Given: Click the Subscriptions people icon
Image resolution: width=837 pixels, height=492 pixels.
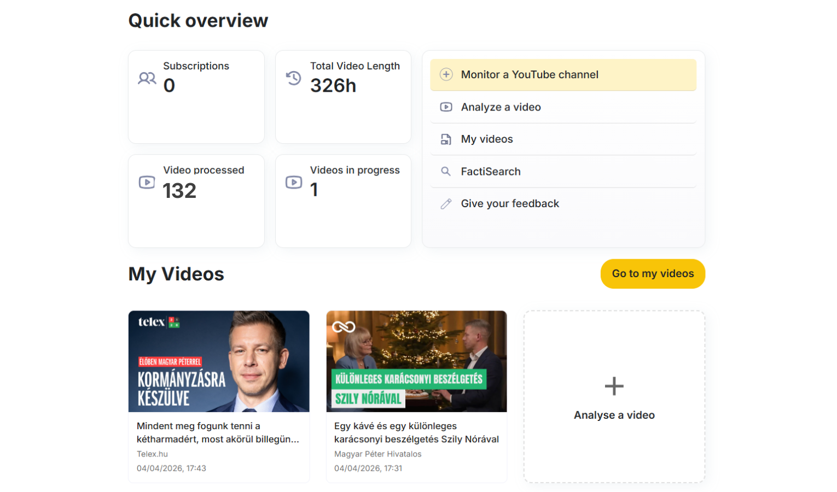Looking at the screenshot, I should [x=147, y=78].
